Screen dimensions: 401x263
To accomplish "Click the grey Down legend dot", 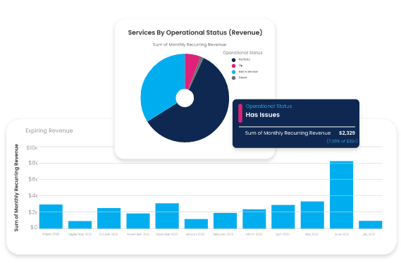I will click(x=233, y=78).
